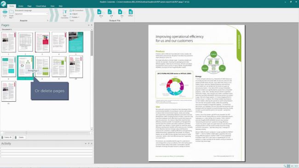This screenshot has width=299, height=168.
Task: Click the Scan icon in Acquire
Action: pyautogui.click(x=5, y=12)
